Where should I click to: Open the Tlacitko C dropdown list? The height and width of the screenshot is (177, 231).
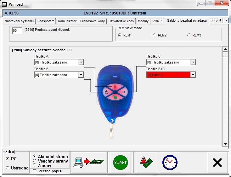click(x=193, y=62)
